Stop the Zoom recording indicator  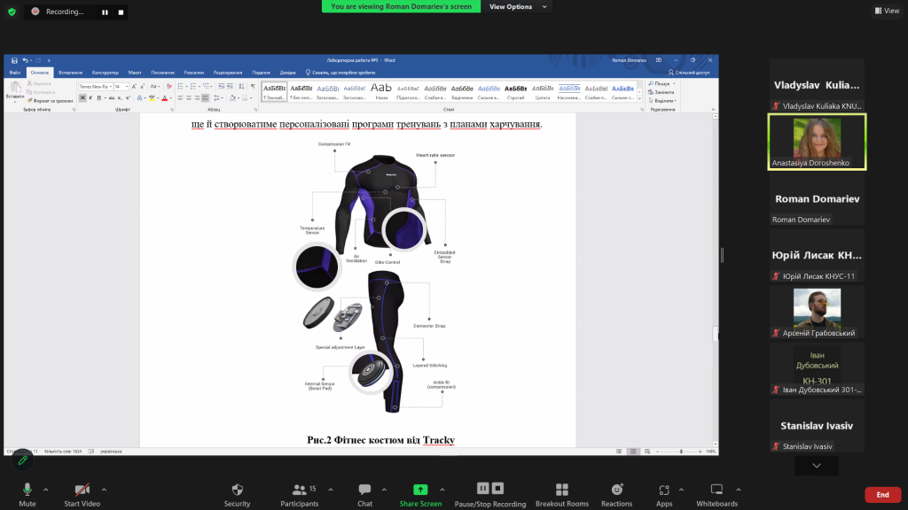coord(121,12)
